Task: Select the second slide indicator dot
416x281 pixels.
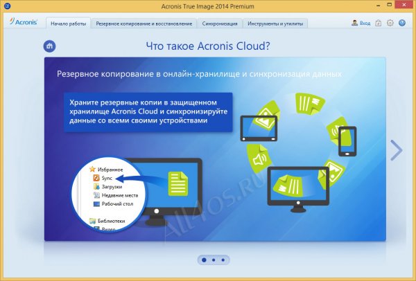Action: pos(214,260)
